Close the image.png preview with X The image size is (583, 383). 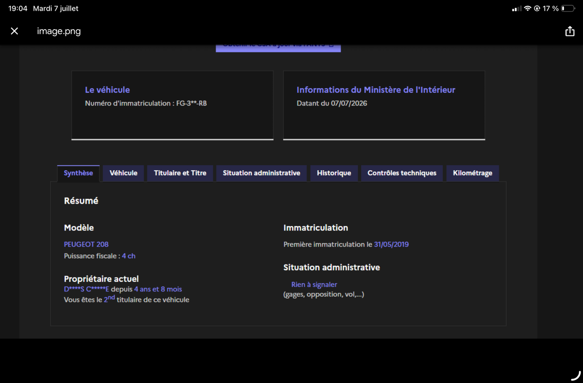click(x=15, y=31)
